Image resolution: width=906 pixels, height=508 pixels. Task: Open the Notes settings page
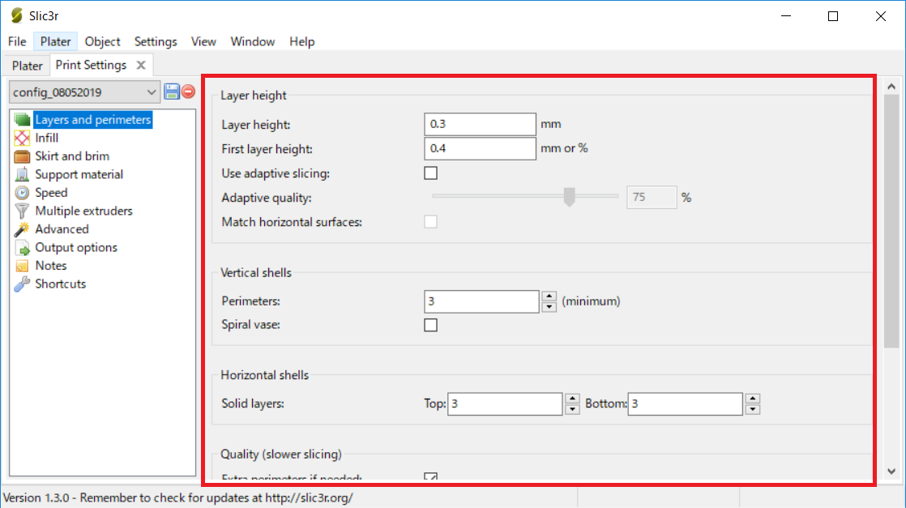click(51, 265)
